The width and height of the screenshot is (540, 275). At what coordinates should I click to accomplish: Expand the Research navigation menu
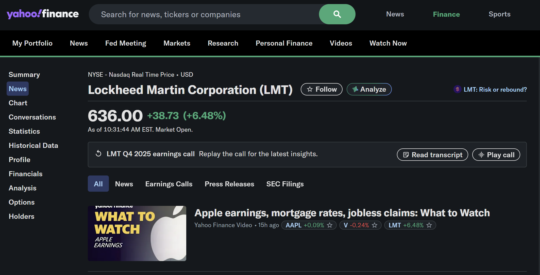(x=223, y=43)
